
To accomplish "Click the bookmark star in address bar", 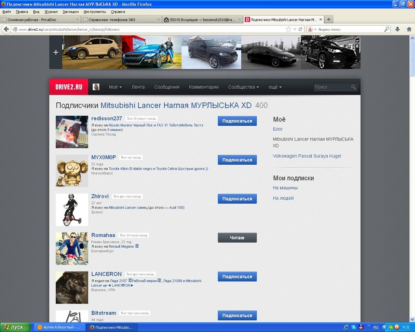I will coord(288,29).
